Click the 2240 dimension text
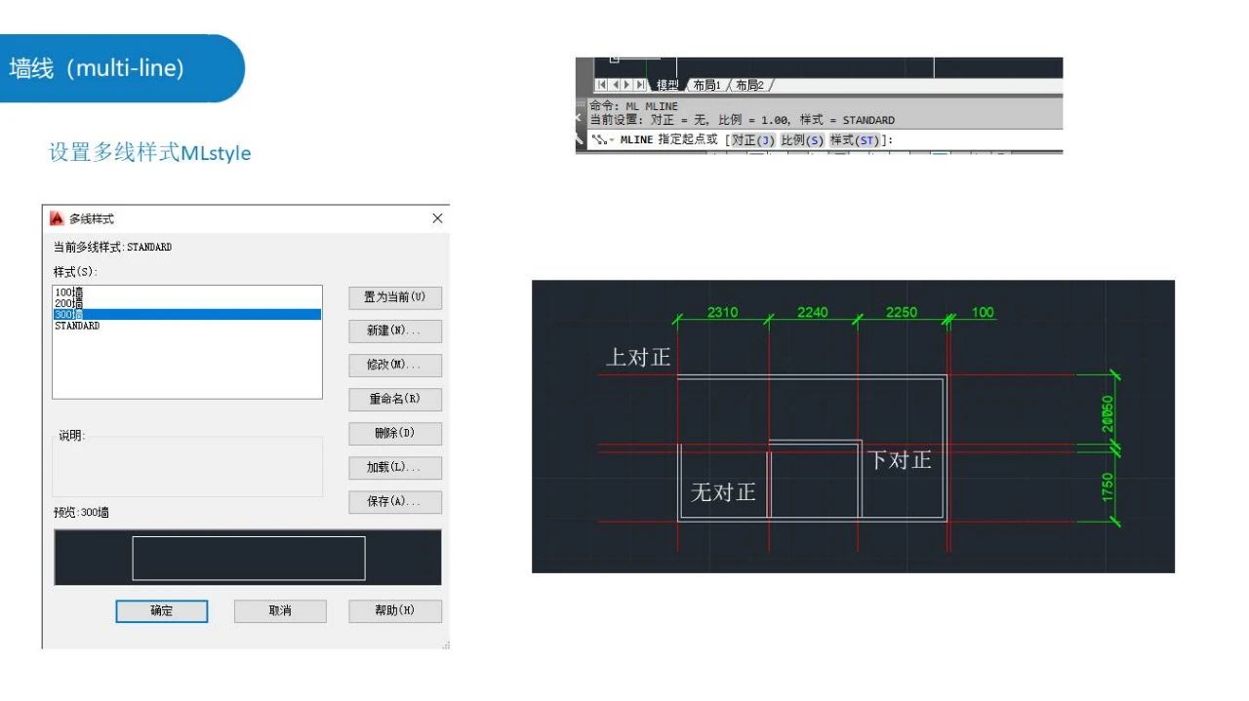This screenshot has height=701, width=1249. (812, 312)
